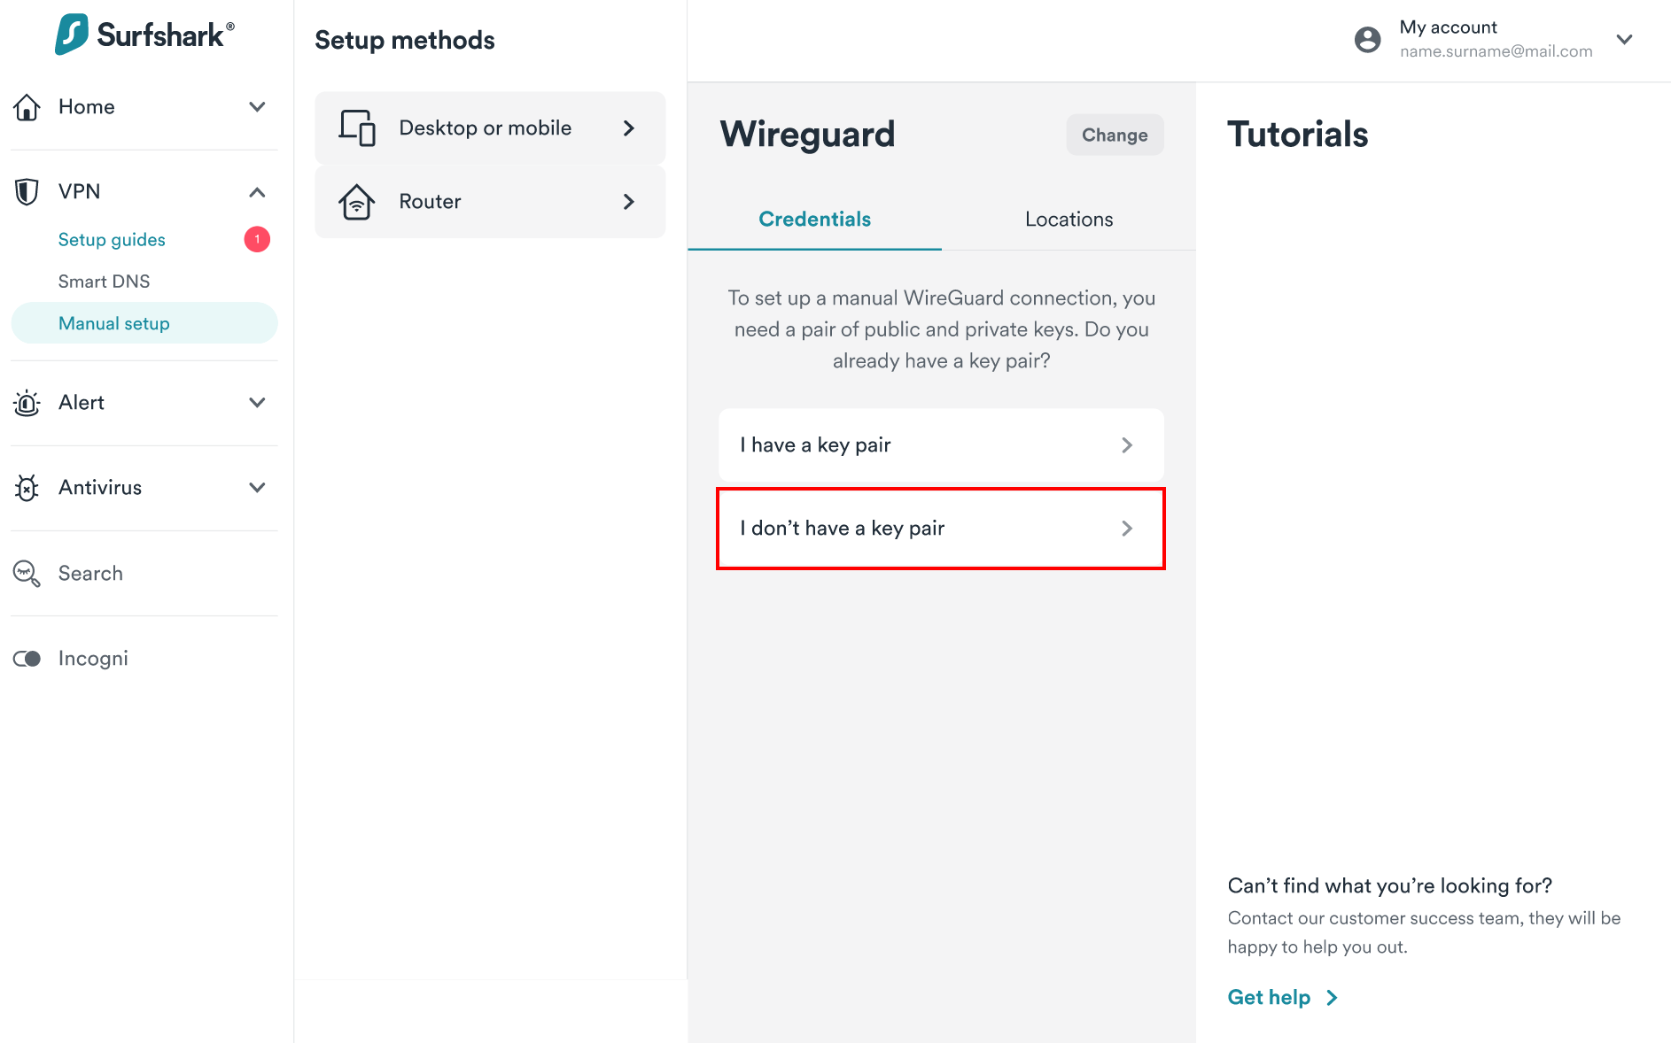1671x1043 pixels.
Task: Click the Router house wifi icon
Action: [357, 202]
